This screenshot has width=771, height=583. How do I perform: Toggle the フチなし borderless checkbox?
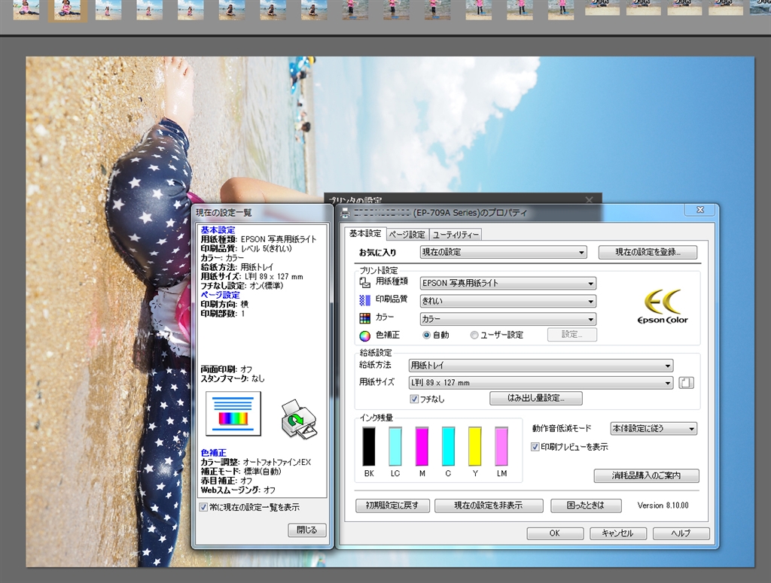click(415, 399)
